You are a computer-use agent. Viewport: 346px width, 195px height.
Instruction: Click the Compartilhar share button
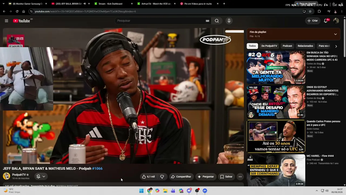[x=181, y=177]
